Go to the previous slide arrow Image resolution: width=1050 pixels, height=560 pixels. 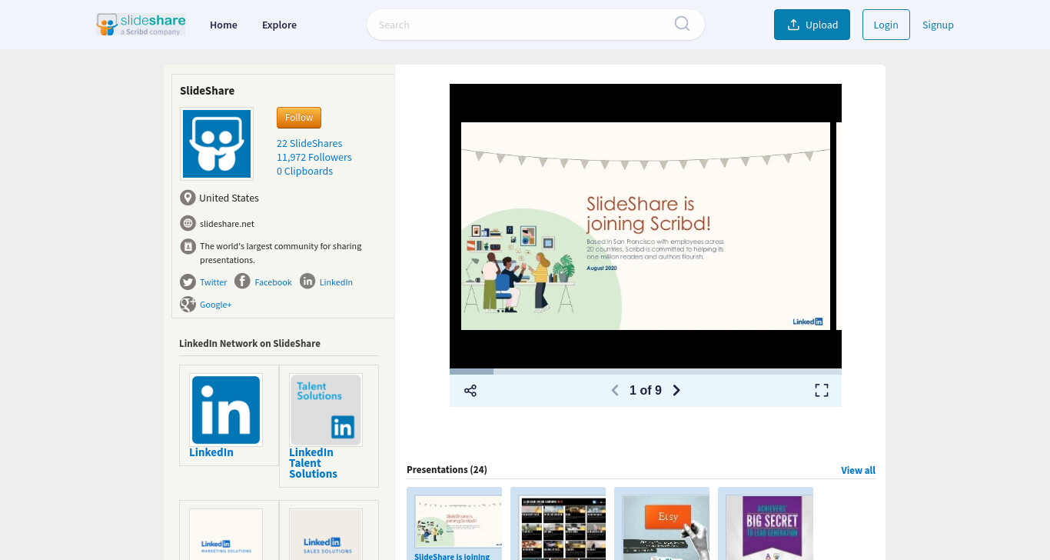pyautogui.click(x=615, y=391)
